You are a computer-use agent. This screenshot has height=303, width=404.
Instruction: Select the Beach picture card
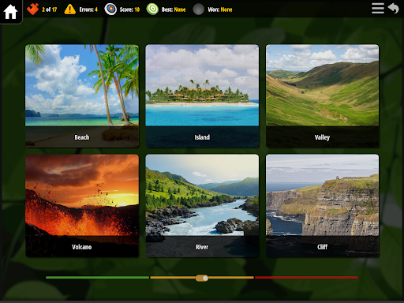point(82,96)
